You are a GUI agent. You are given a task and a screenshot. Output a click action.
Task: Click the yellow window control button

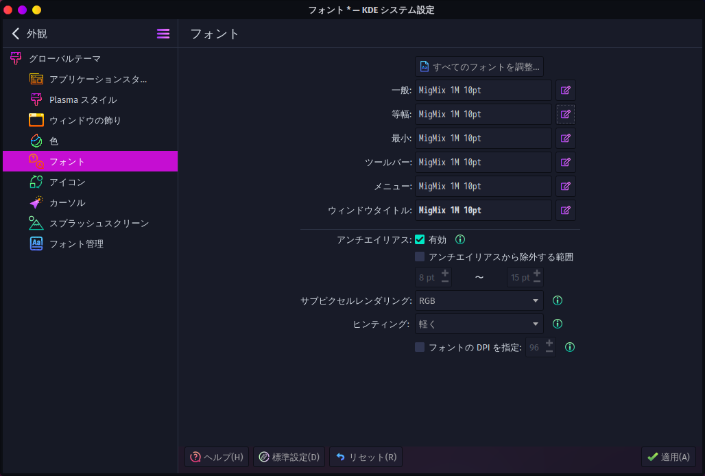tap(37, 10)
